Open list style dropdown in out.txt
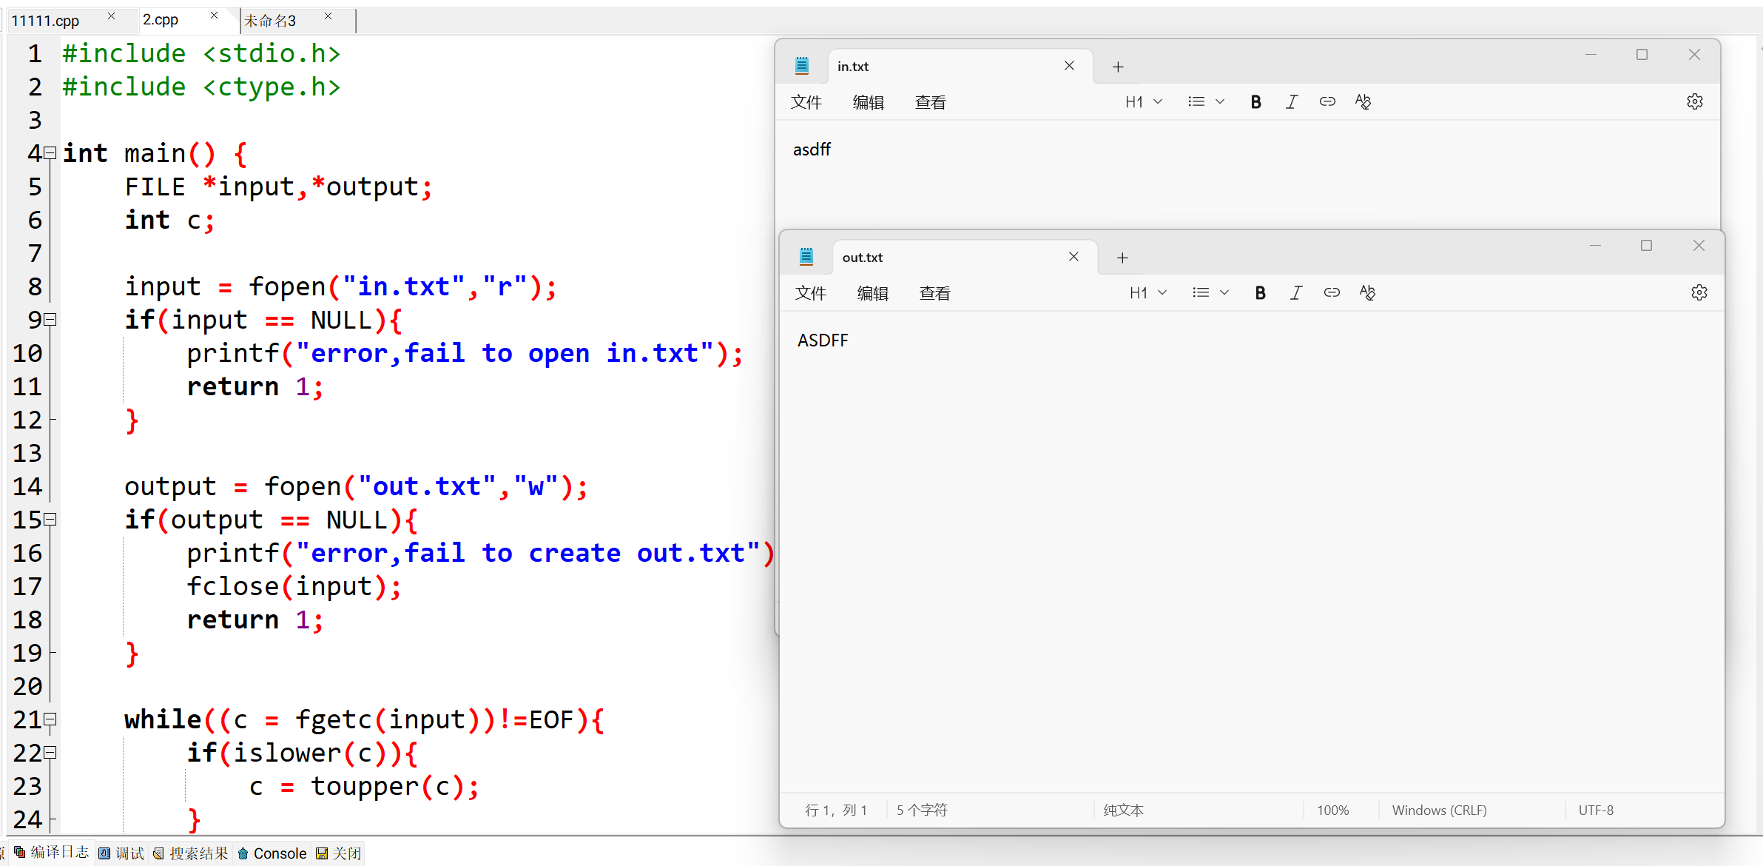This screenshot has height=866, width=1763. (1210, 293)
